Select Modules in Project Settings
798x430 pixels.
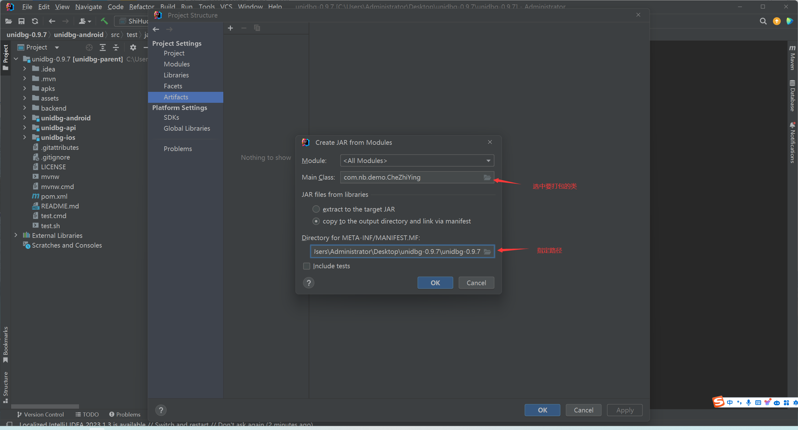177,64
